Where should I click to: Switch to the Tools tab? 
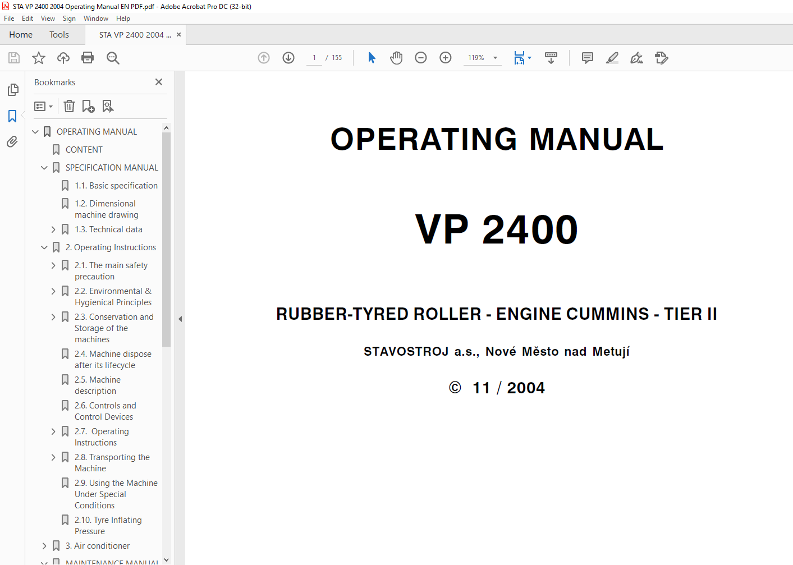(x=59, y=35)
